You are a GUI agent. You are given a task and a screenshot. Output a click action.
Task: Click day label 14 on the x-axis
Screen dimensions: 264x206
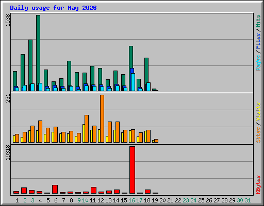click(116, 200)
